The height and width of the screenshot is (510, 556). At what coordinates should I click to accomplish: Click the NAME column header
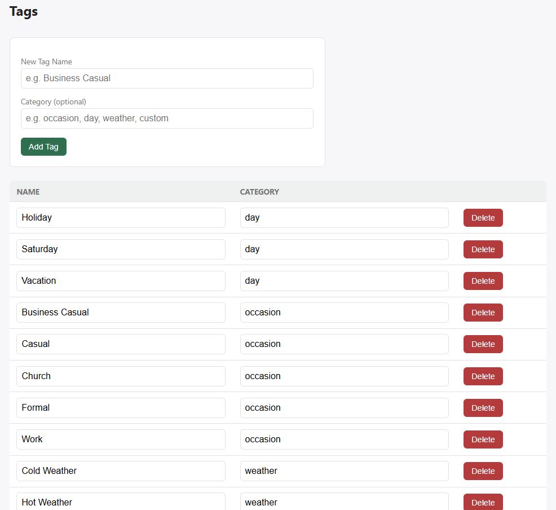pyautogui.click(x=28, y=192)
